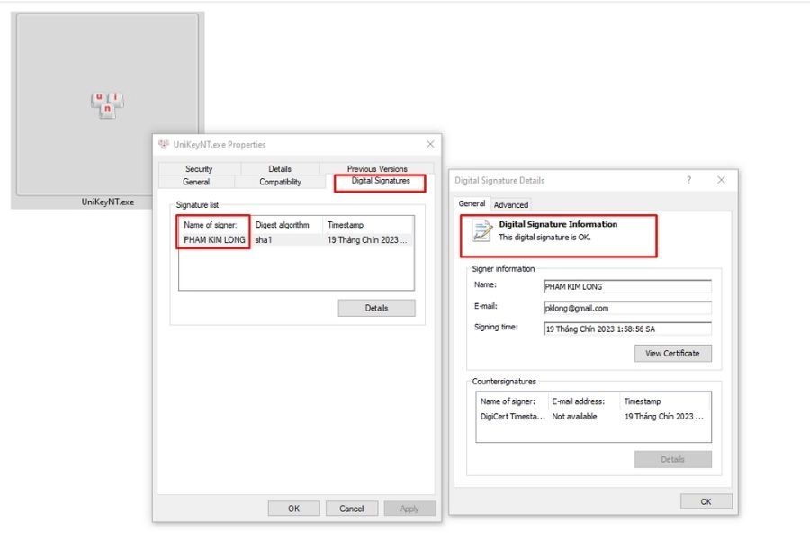Click the 19 Tháng Chín 2023 cell in Signature list

click(x=367, y=239)
